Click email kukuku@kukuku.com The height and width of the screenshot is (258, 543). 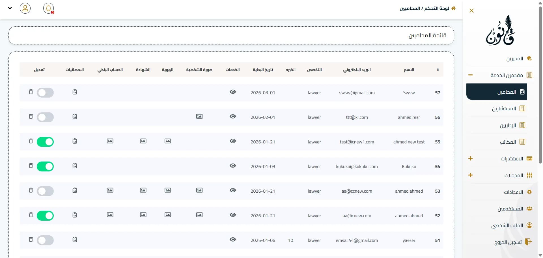coord(357,166)
